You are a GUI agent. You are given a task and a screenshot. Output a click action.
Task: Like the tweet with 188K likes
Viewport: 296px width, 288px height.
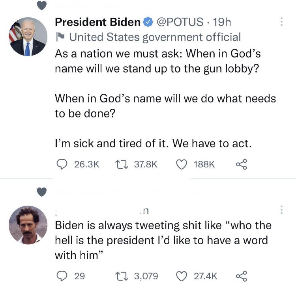[182, 164]
